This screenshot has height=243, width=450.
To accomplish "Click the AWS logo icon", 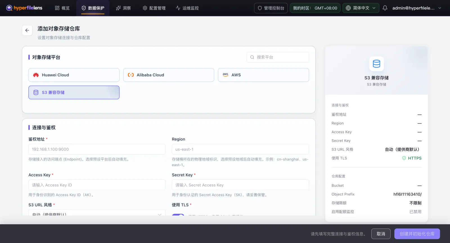I will click(x=226, y=75).
